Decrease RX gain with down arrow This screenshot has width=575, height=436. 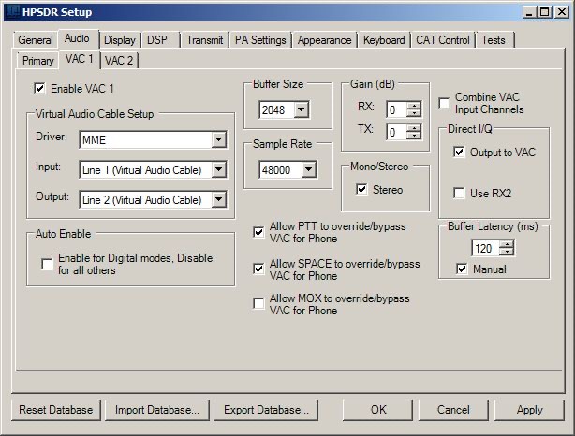tap(414, 113)
